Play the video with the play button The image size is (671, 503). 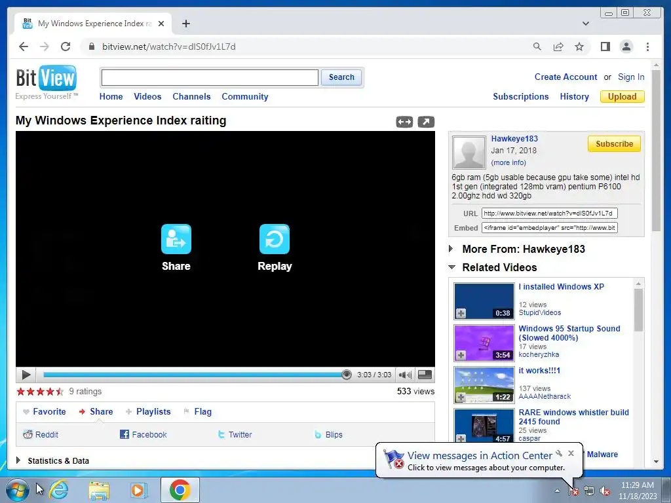click(x=26, y=375)
